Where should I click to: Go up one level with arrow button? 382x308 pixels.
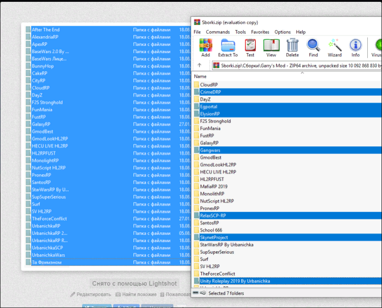tap(199, 65)
